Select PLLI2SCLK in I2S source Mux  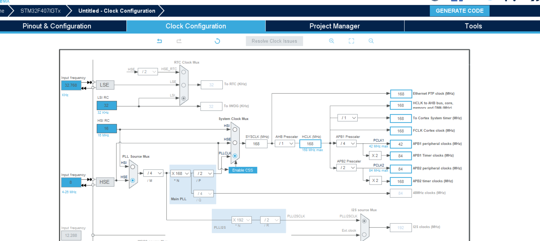[x=364, y=221]
